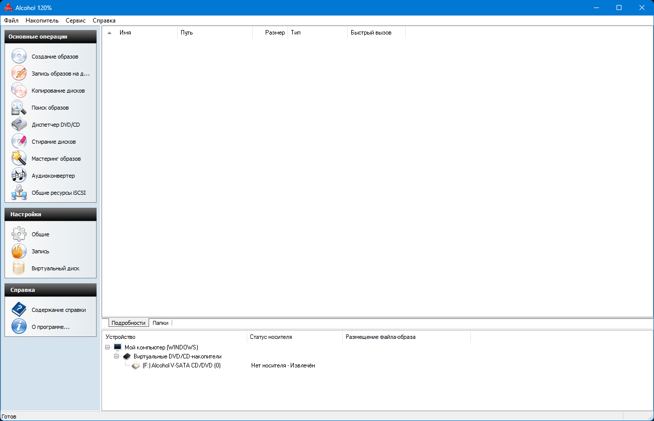This screenshot has height=421, width=654.
Task: Collapse the Настройки panel header
Action: 51,214
